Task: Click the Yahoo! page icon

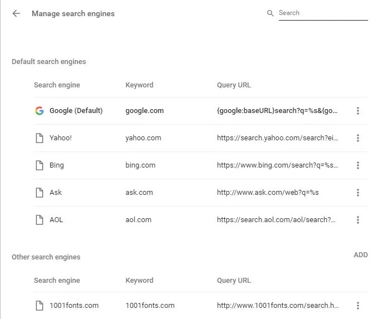Action: [x=40, y=138]
